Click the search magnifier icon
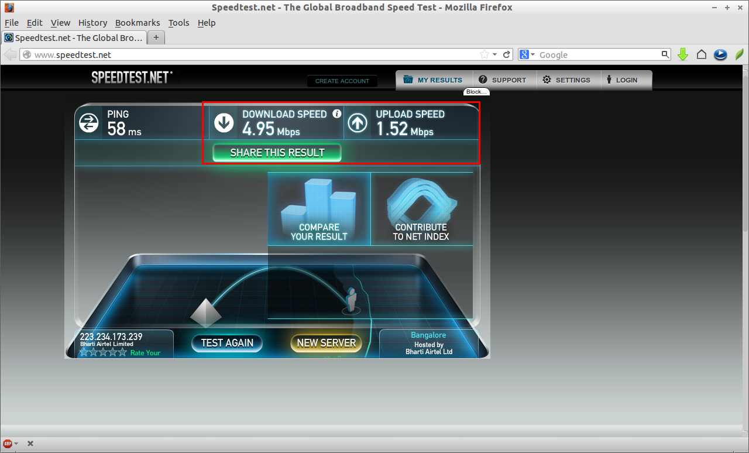This screenshot has height=453, width=749. (x=665, y=54)
